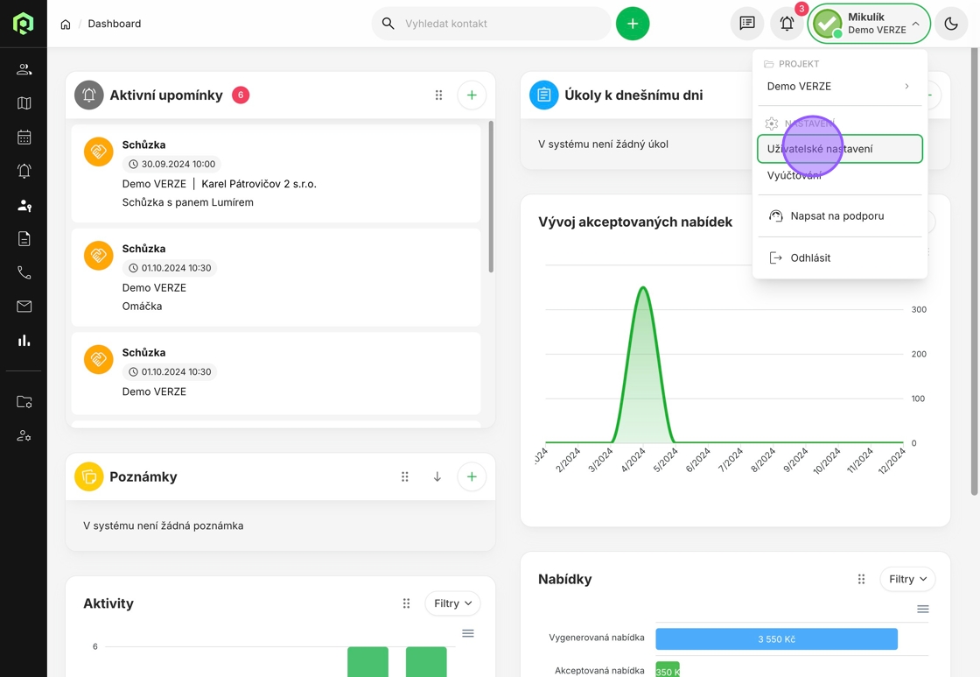Open the mail envelope sidebar icon
The height and width of the screenshot is (677, 980).
(x=24, y=307)
